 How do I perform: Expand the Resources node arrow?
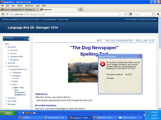click(6, 98)
